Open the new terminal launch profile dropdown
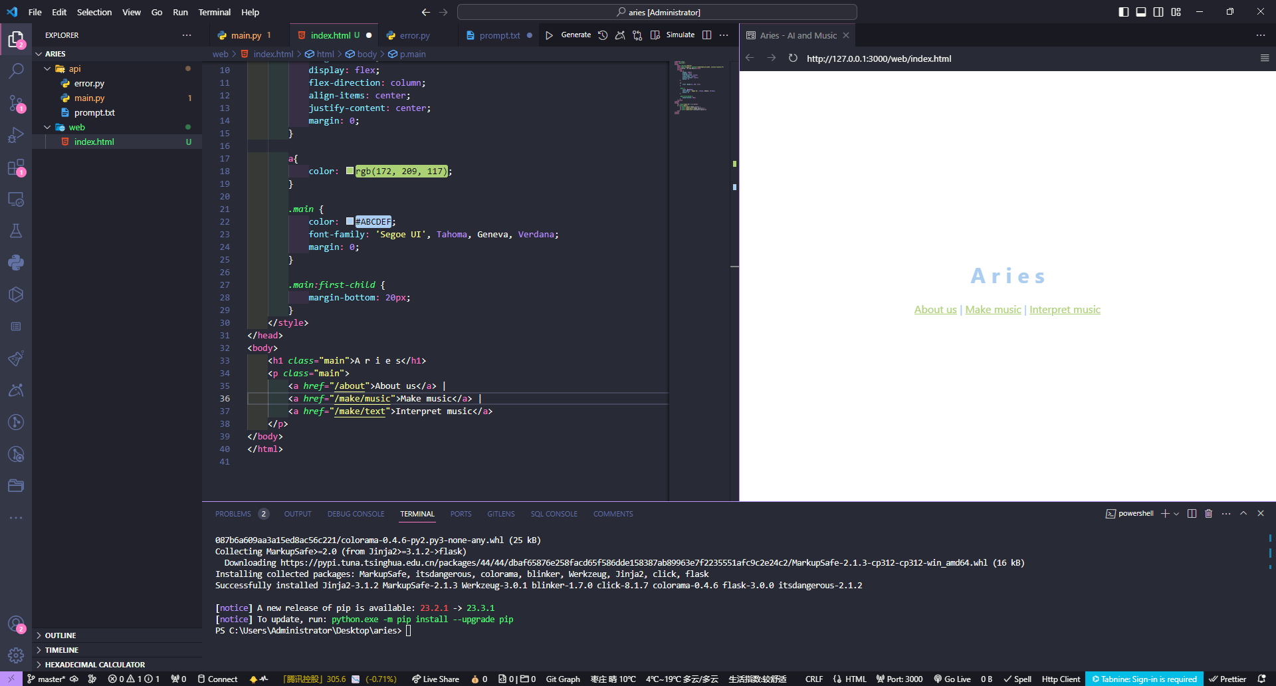This screenshot has height=686, width=1276. (x=1176, y=514)
